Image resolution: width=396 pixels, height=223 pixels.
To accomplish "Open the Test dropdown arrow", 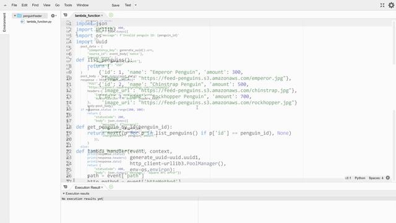I will pyautogui.click(x=136, y=5).
